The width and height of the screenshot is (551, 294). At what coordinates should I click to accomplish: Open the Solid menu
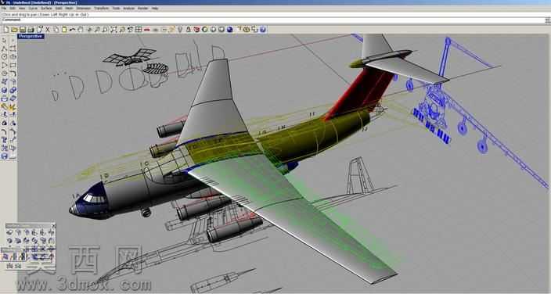[x=59, y=8]
